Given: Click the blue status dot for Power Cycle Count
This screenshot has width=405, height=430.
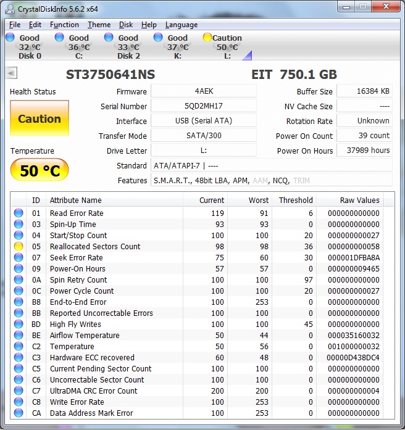Looking at the screenshot, I should point(19,291).
